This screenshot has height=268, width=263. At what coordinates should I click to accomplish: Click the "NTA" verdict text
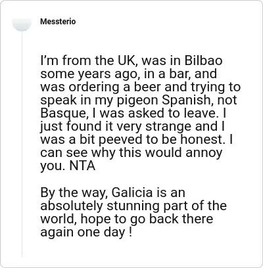[x=82, y=166]
